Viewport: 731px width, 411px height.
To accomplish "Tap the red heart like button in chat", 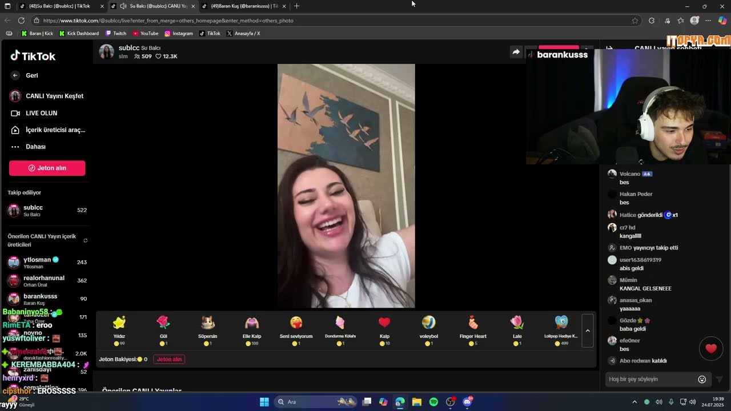I will (711, 349).
